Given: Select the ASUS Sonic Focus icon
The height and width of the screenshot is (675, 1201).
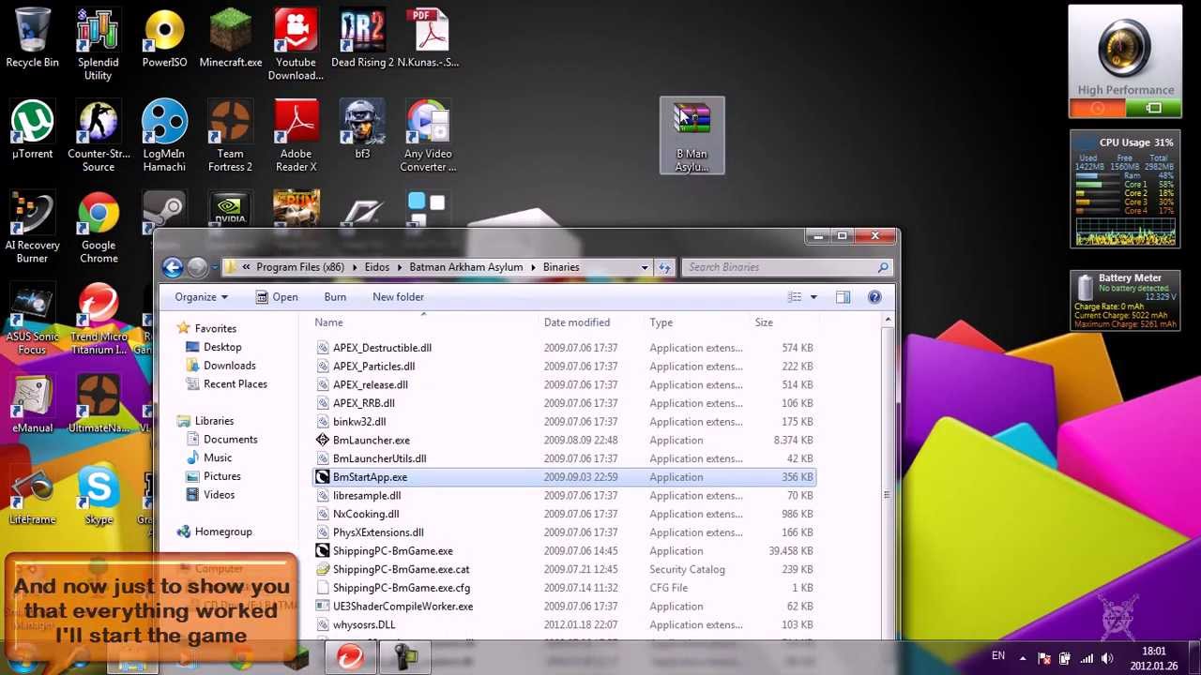Looking at the screenshot, I should tap(32, 319).
